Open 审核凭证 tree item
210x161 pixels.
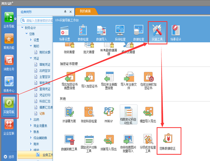pyautogui.click(x=42, y=83)
